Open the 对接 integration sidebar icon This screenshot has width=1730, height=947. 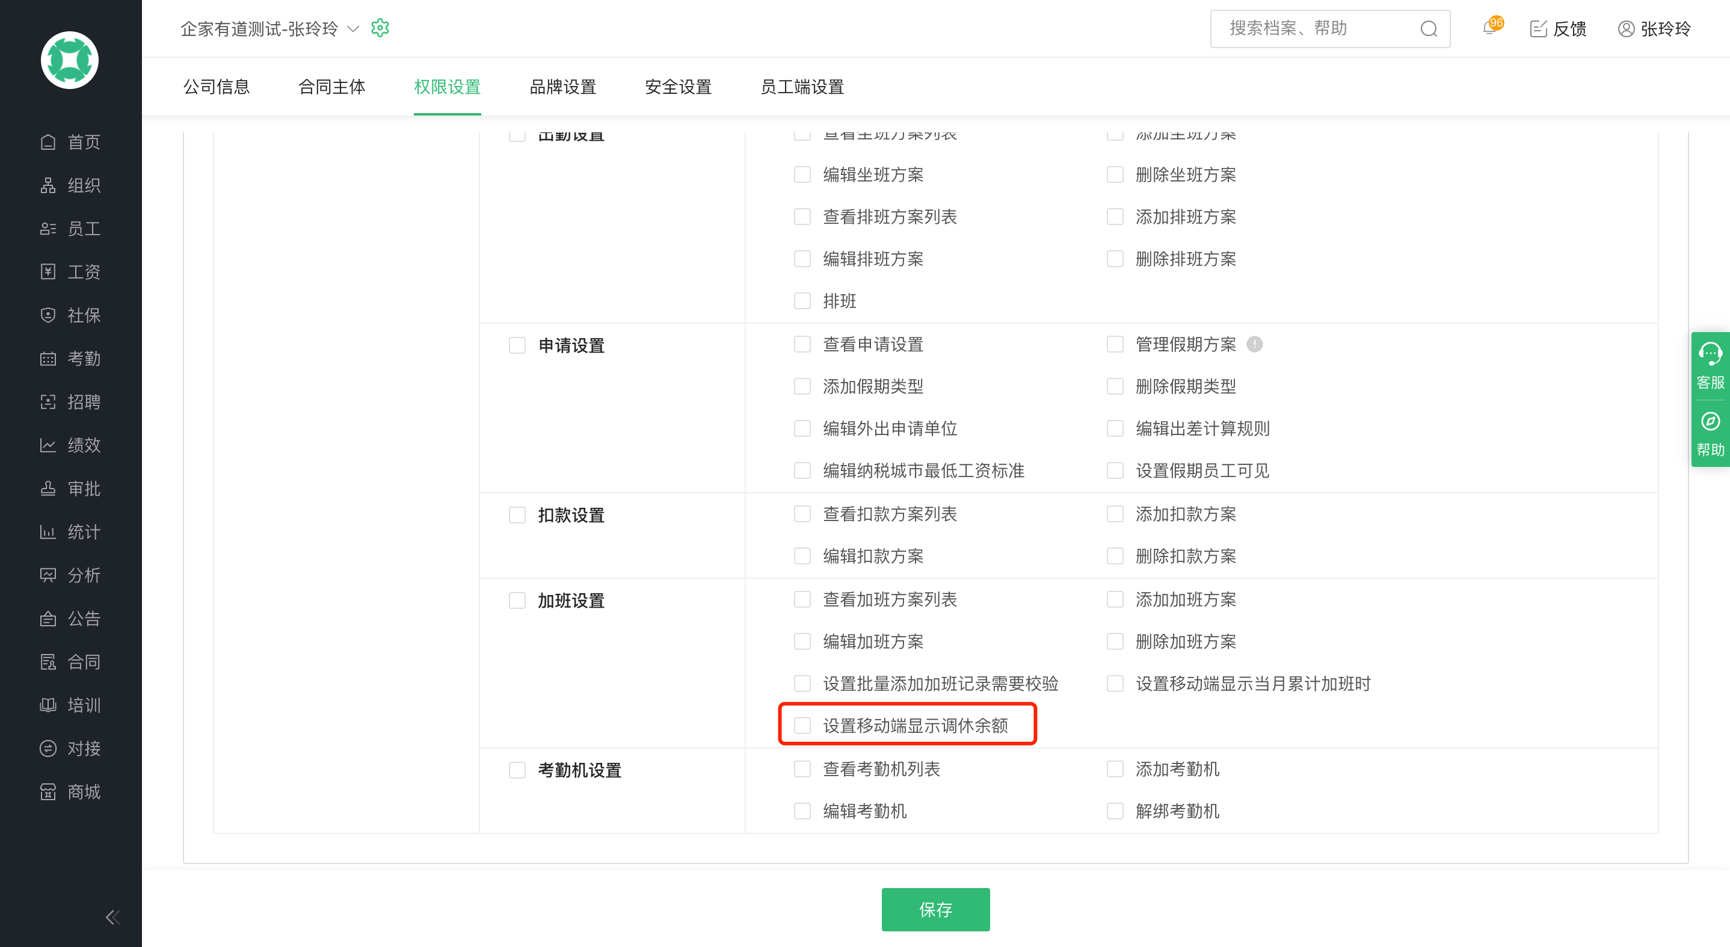click(48, 748)
